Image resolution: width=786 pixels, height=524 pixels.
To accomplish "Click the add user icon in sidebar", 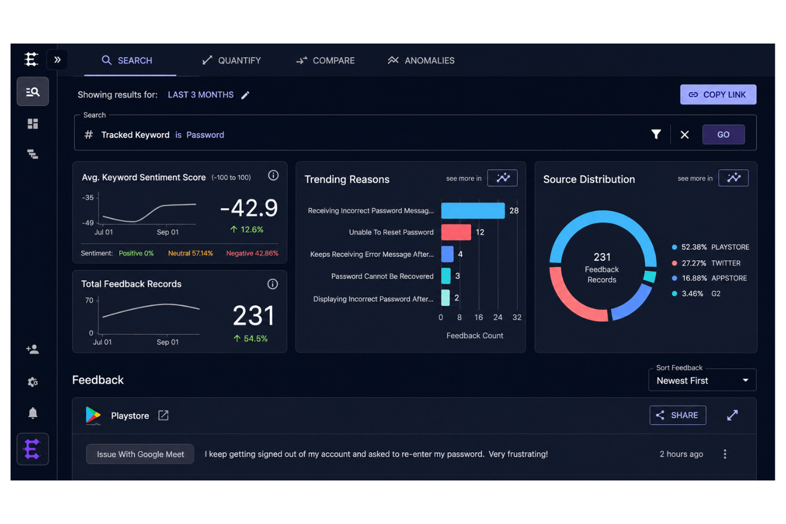I will coord(33,349).
